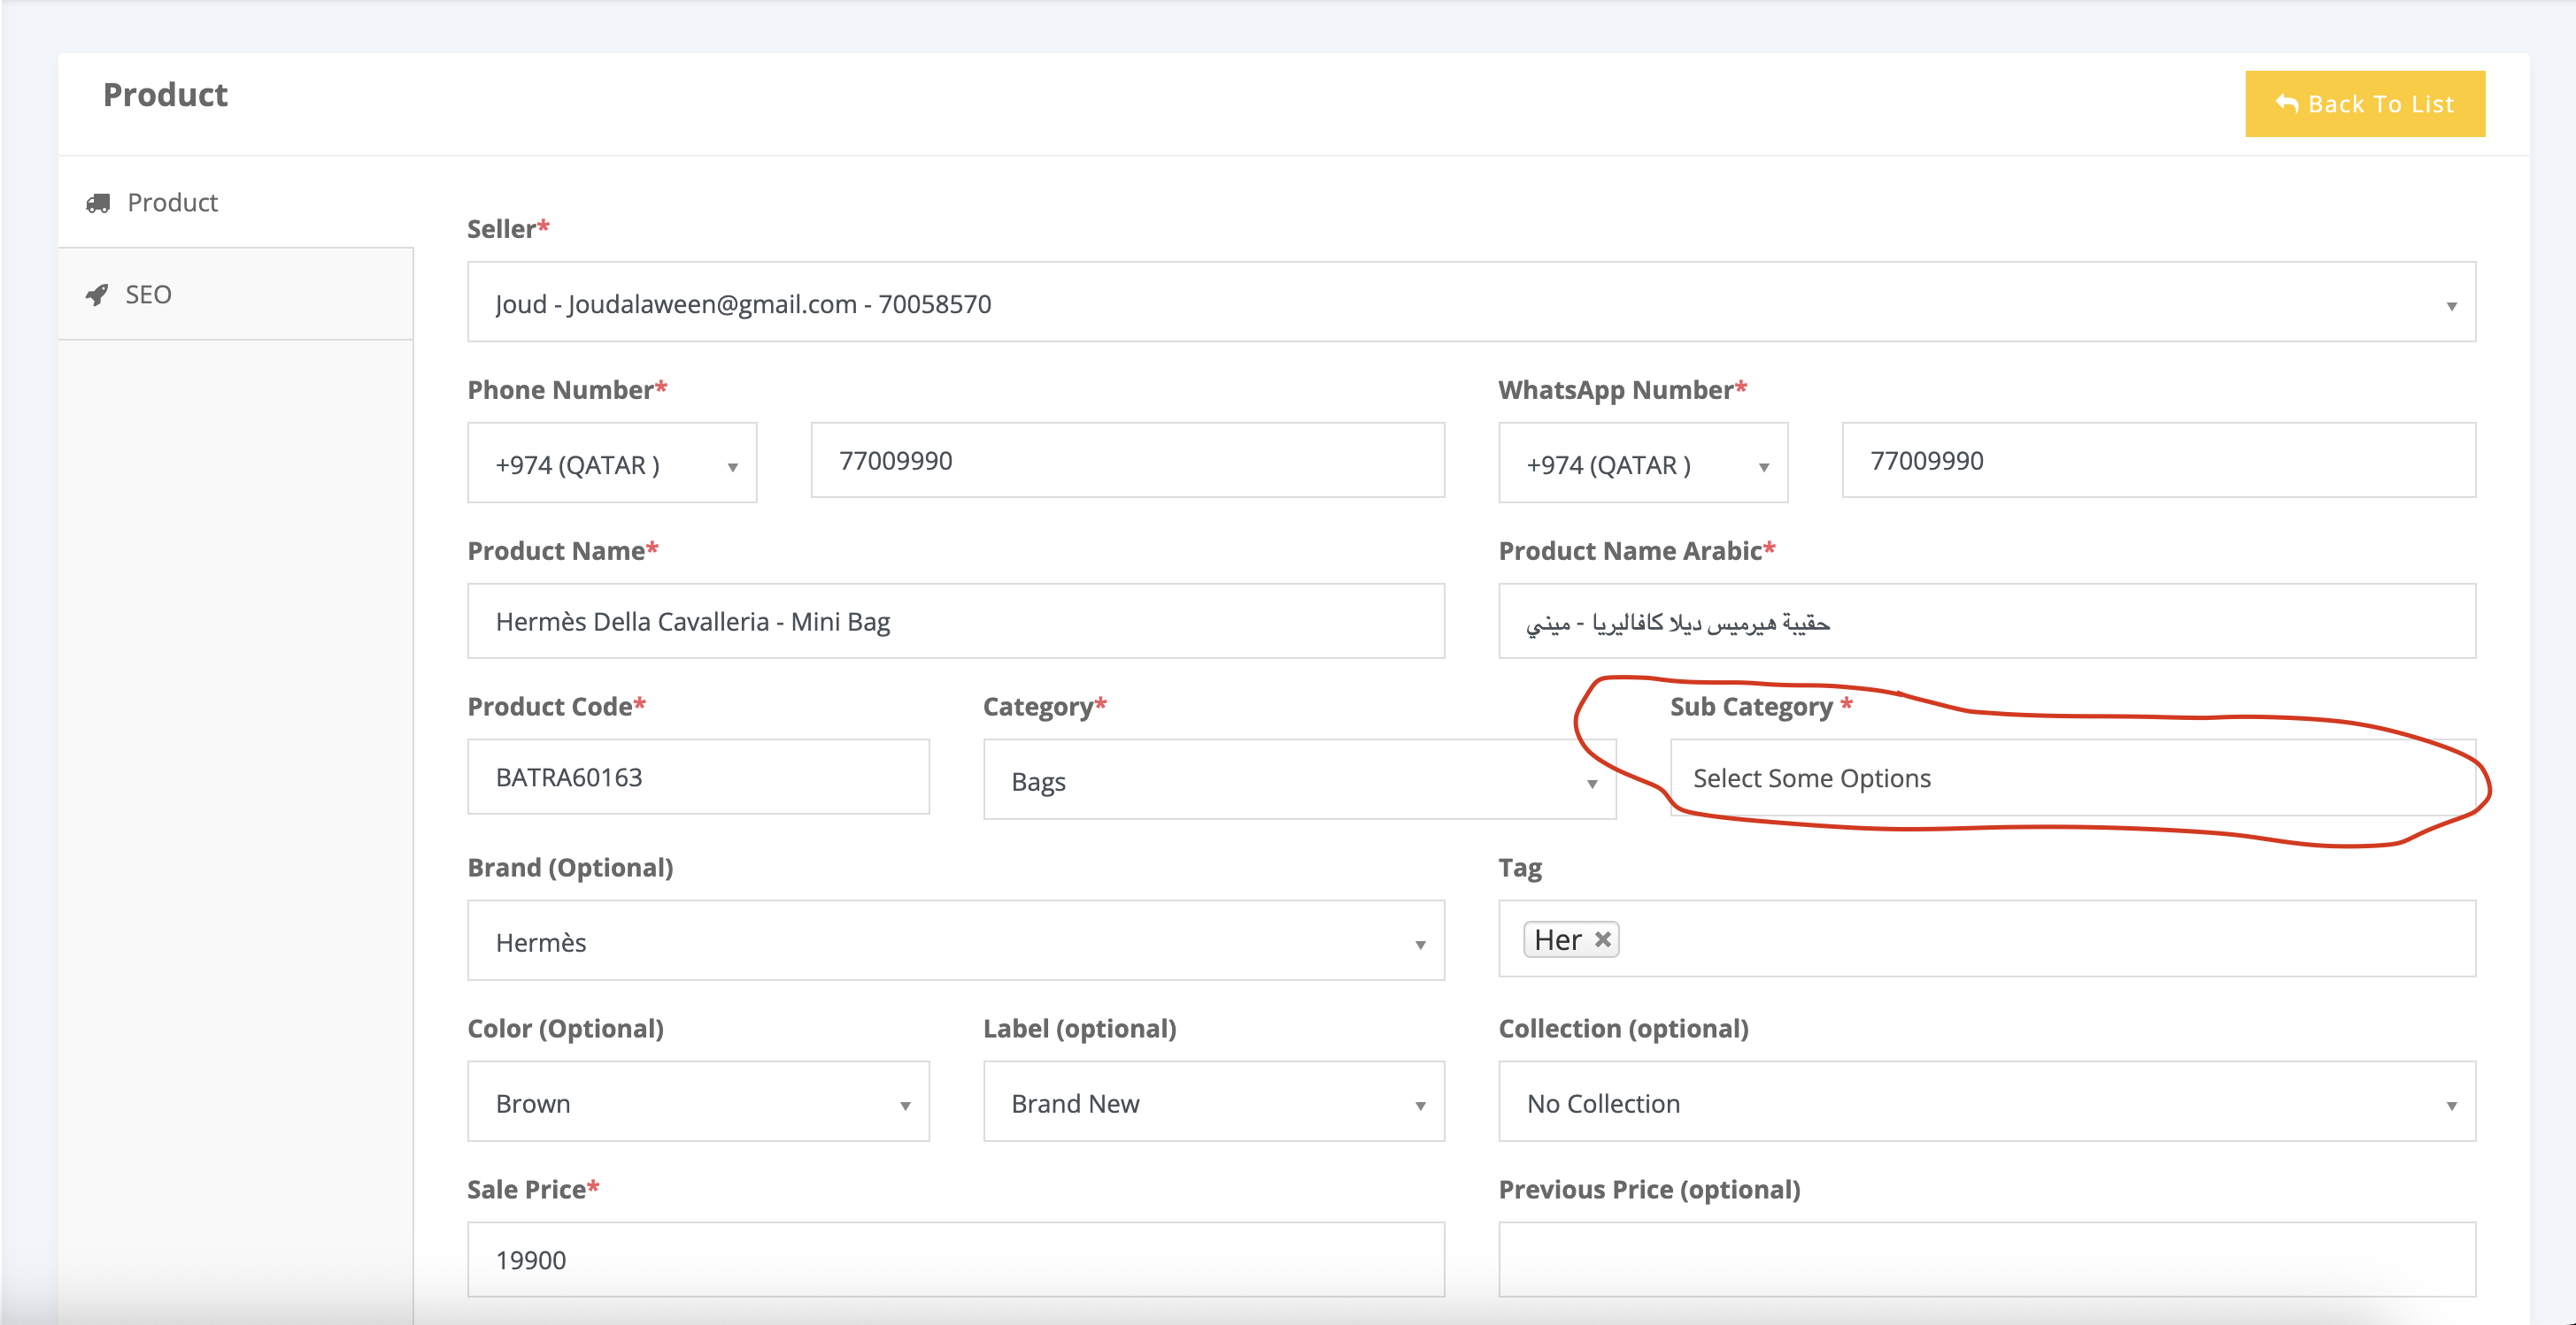The image size is (2576, 1325).
Task: Open the Seller dropdown
Action: (x=1470, y=303)
